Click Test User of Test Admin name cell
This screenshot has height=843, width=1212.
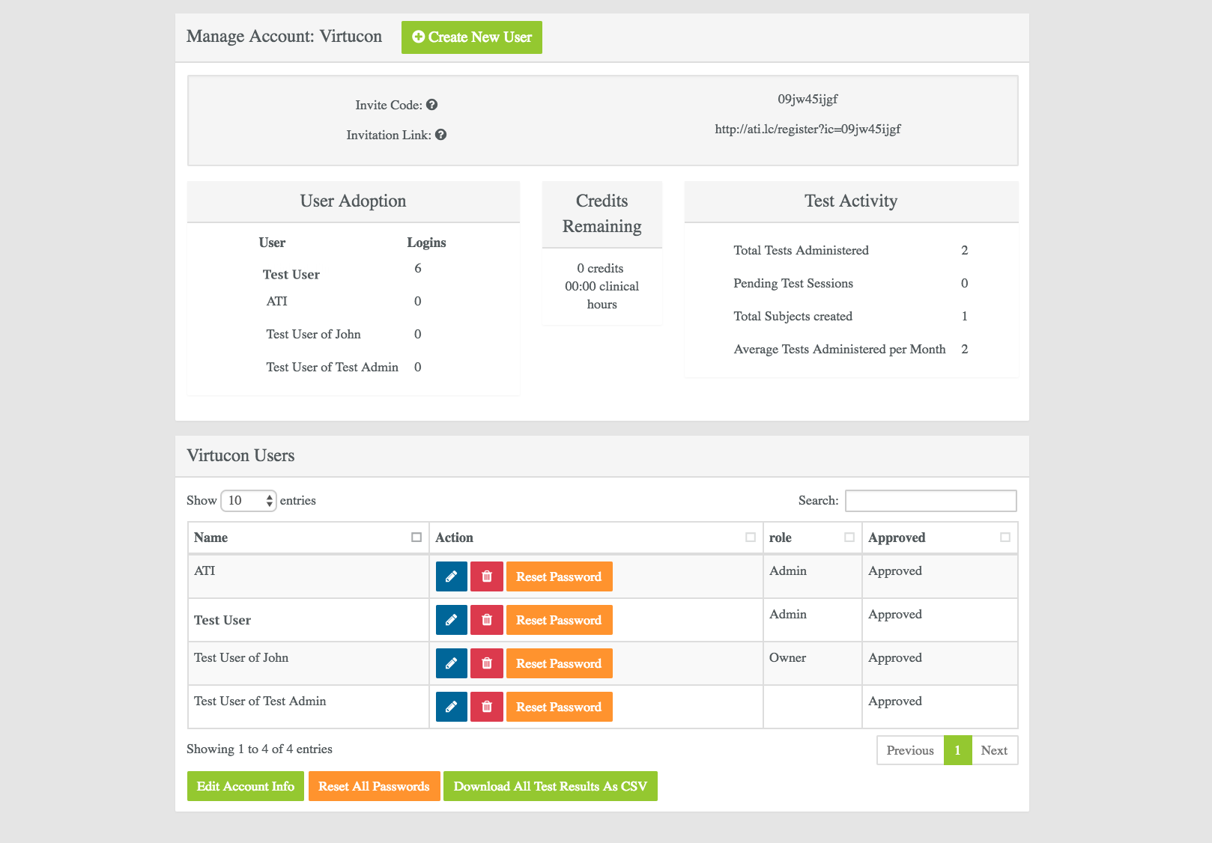(308, 707)
